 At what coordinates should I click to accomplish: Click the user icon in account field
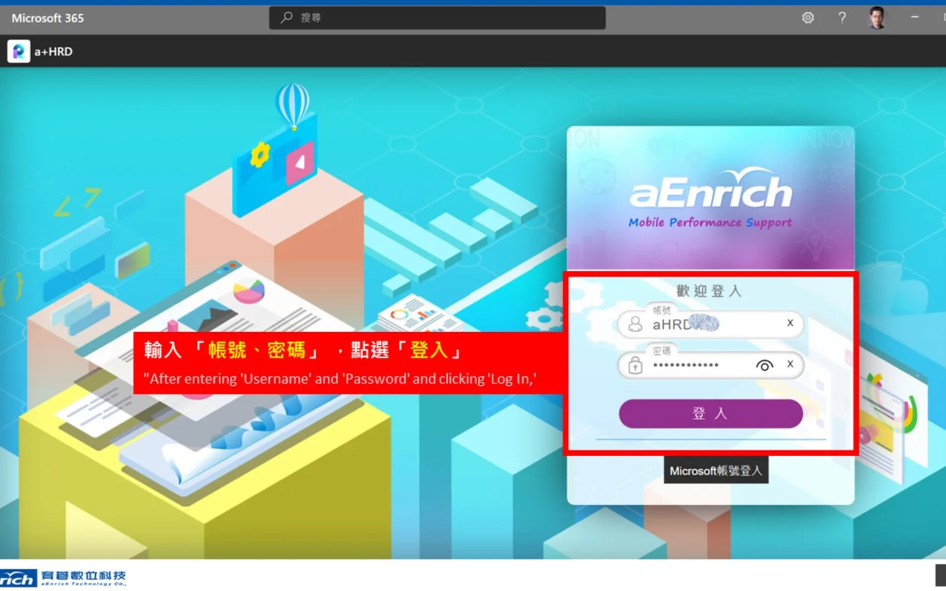[x=635, y=324]
